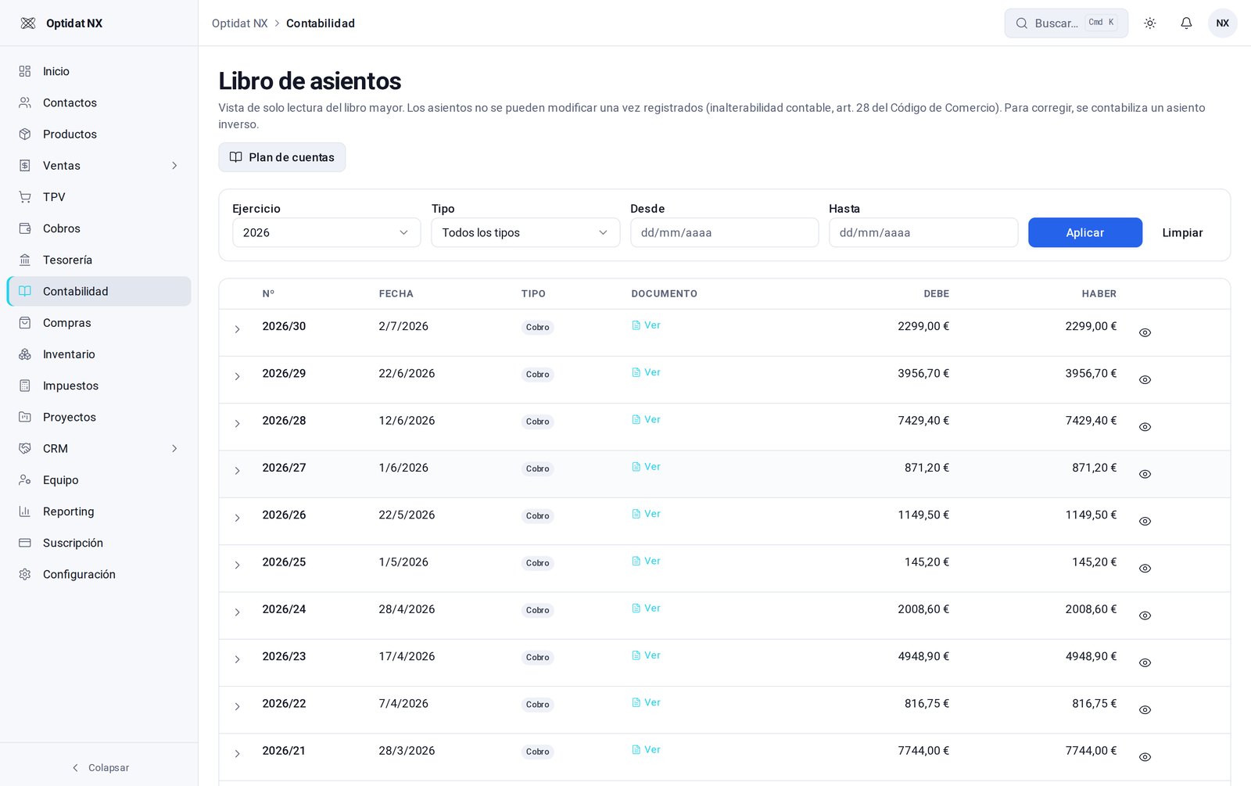
Task: Open Inicio in the sidebar
Action: [99, 71]
